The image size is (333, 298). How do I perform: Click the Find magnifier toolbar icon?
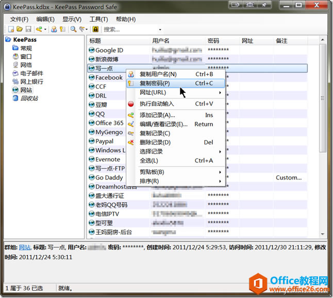pos(74,29)
